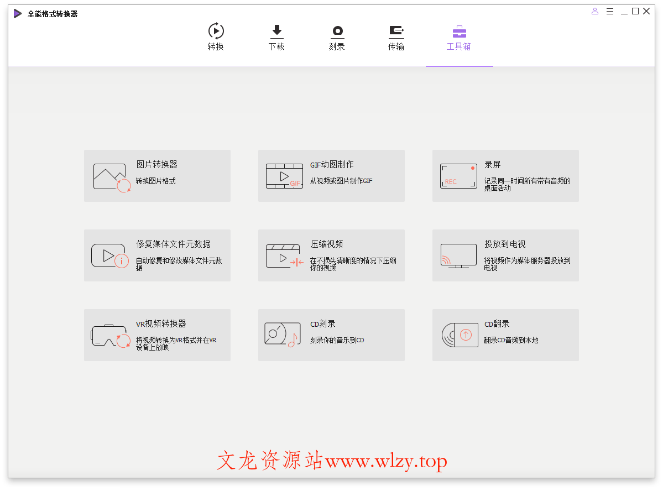Screen dimensions: 663x491
Task: Click the 刻录 disc burning icon
Action: point(336,30)
